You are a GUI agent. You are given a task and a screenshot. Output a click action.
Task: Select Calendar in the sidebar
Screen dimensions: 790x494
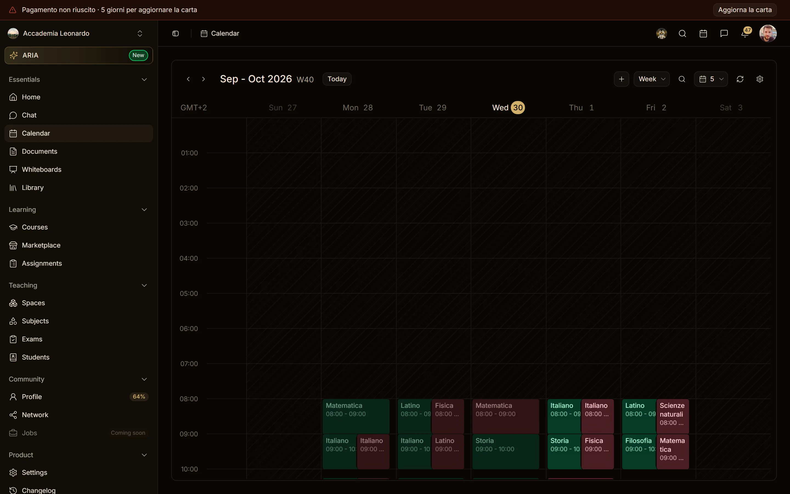point(79,133)
